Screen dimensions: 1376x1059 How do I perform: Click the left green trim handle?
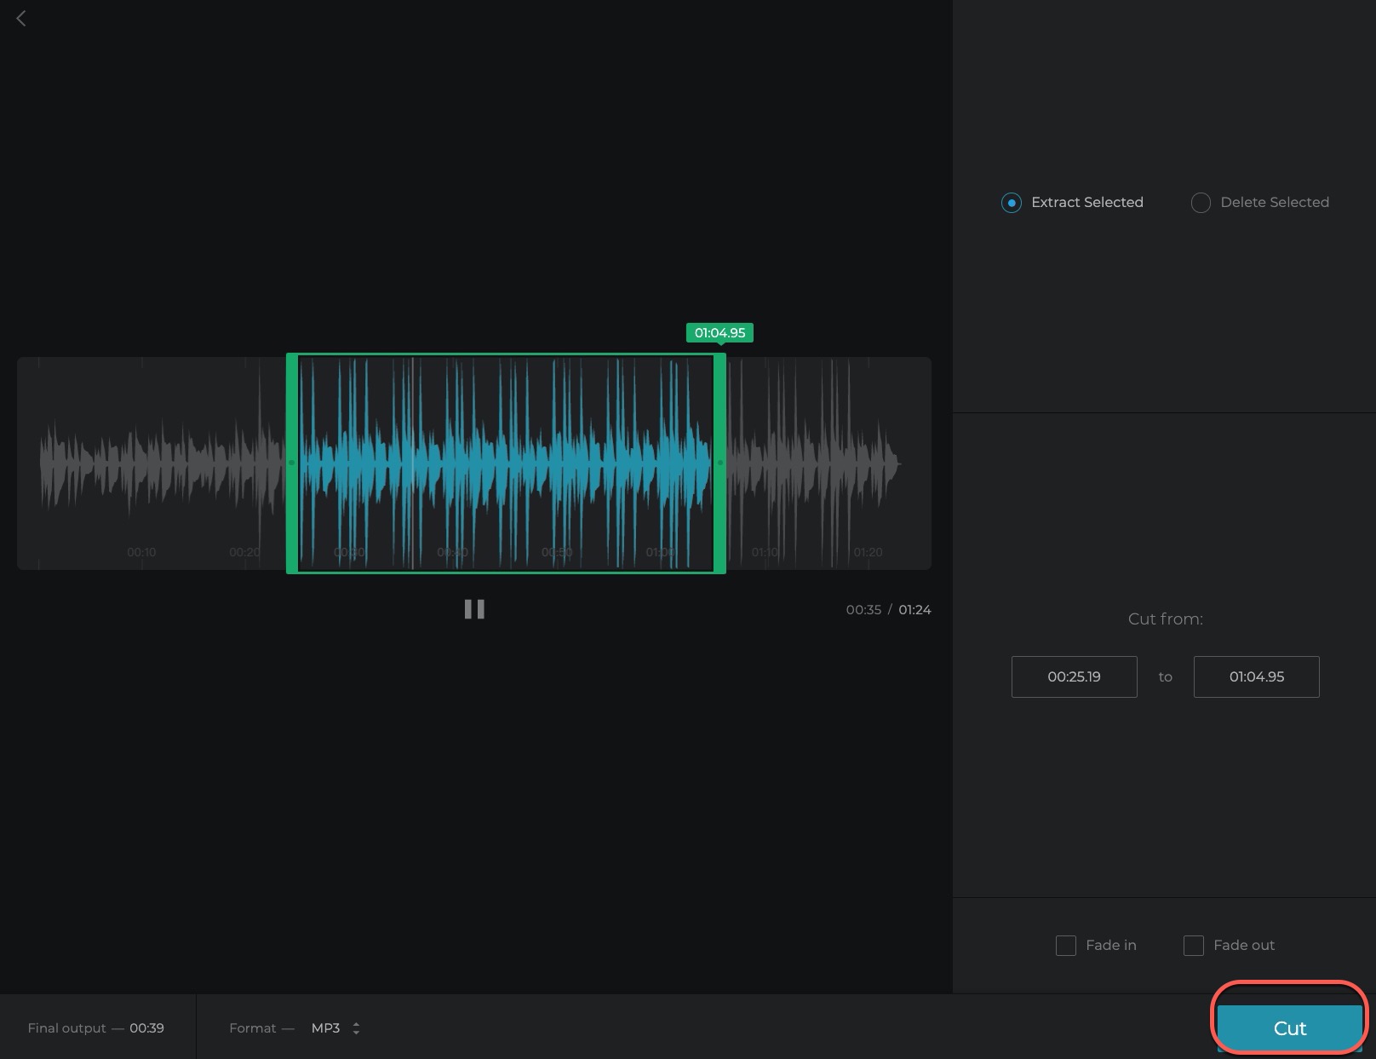click(292, 463)
